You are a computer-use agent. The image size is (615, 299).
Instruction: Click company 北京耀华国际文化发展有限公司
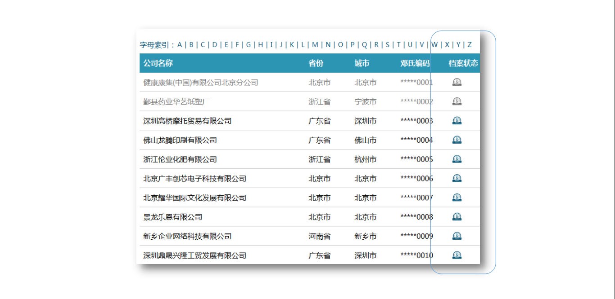click(x=195, y=198)
